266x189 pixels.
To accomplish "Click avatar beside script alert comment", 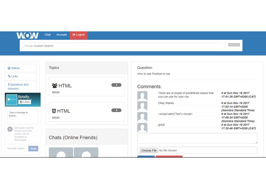I will click(x=142, y=117).
